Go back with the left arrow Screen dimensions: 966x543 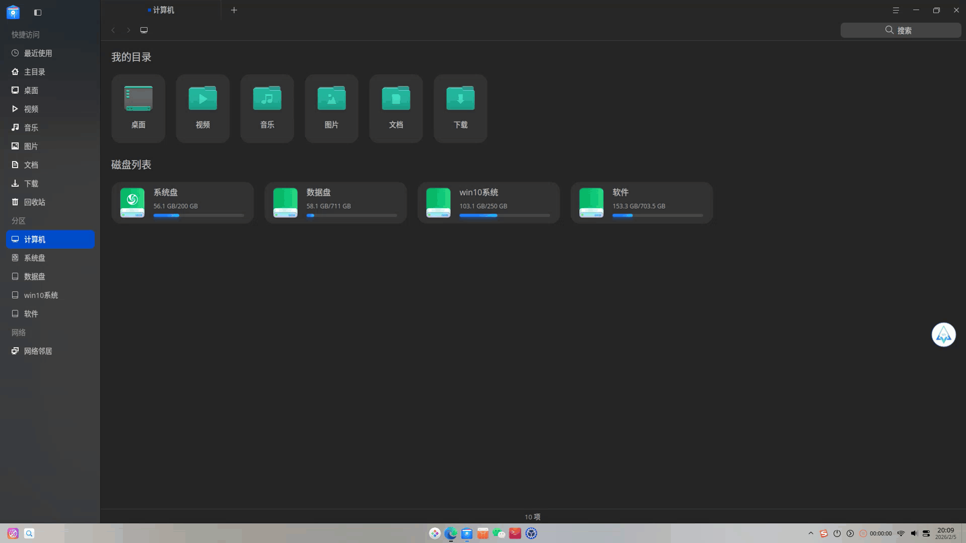[113, 30]
